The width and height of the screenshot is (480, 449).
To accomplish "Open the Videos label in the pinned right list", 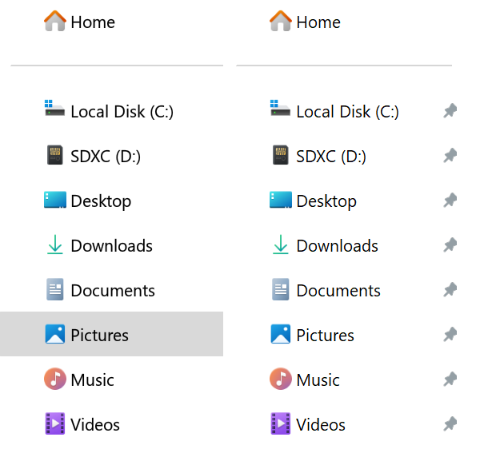I will tap(320, 425).
